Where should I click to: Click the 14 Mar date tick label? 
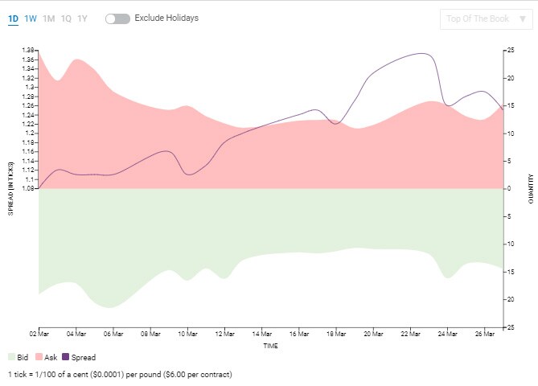click(262, 334)
